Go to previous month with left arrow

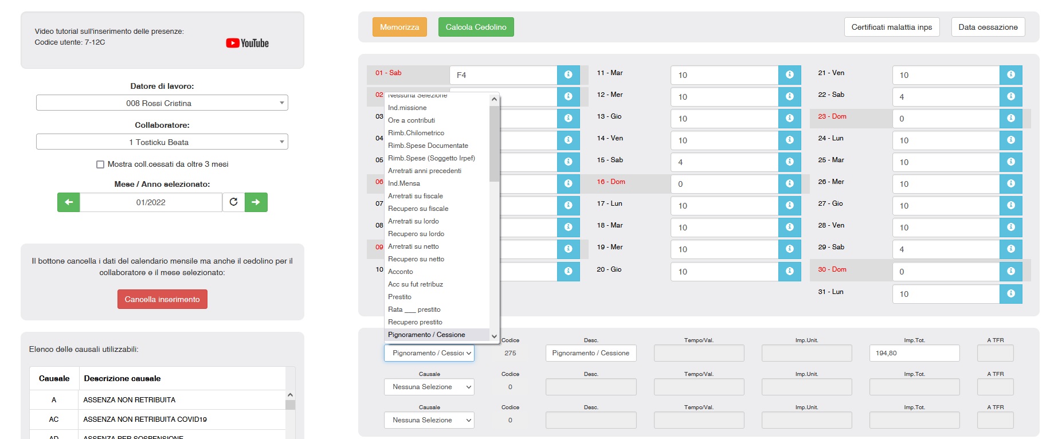(x=69, y=202)
